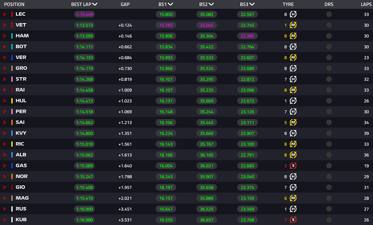373x225 pixels.
Task: Click Kubica's red soft tyre icon
Action: pos(293,220)
